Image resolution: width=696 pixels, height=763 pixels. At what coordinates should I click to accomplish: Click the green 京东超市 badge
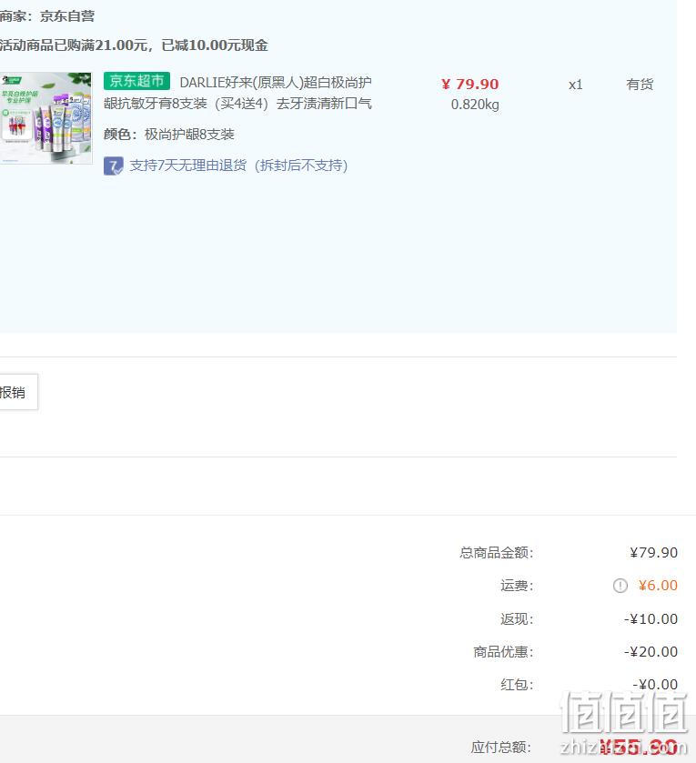pyautogui.click(x=136, y=81)
